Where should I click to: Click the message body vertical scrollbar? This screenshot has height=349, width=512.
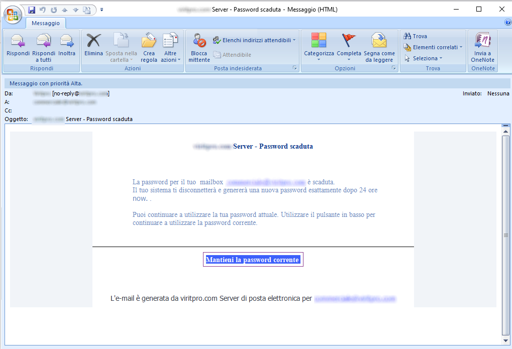[x=505, y=235]
